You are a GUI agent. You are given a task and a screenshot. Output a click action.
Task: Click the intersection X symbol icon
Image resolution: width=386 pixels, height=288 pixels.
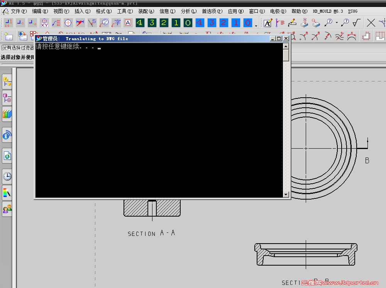[371, 23]
